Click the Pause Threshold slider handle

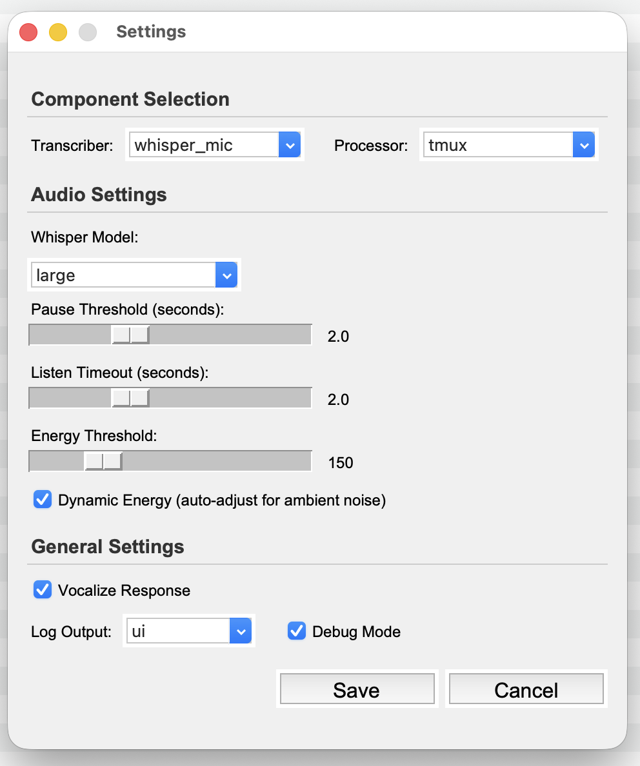click(x=131, y=334)
